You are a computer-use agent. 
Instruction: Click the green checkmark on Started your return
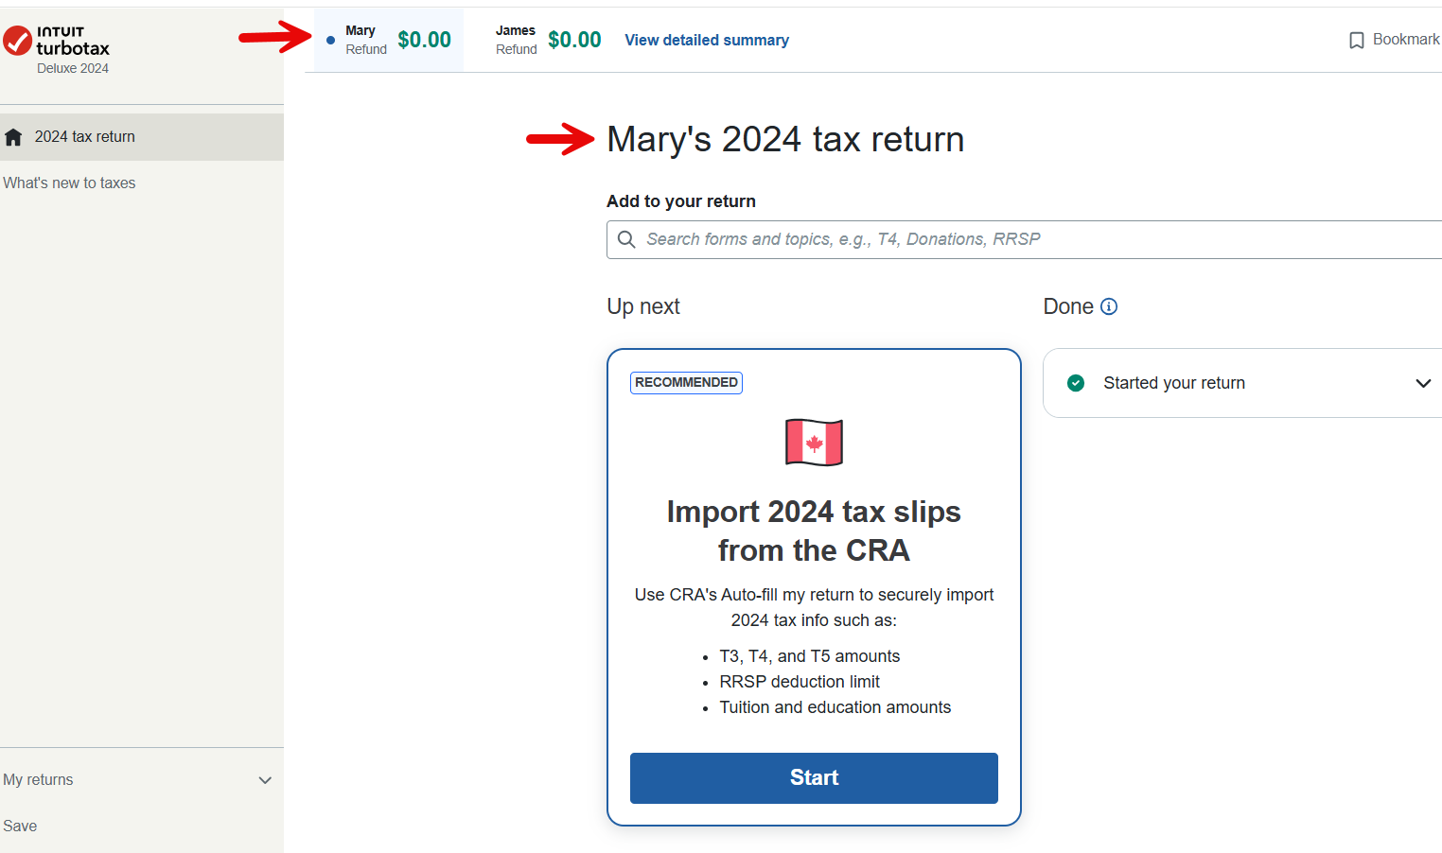(1076, 383)
